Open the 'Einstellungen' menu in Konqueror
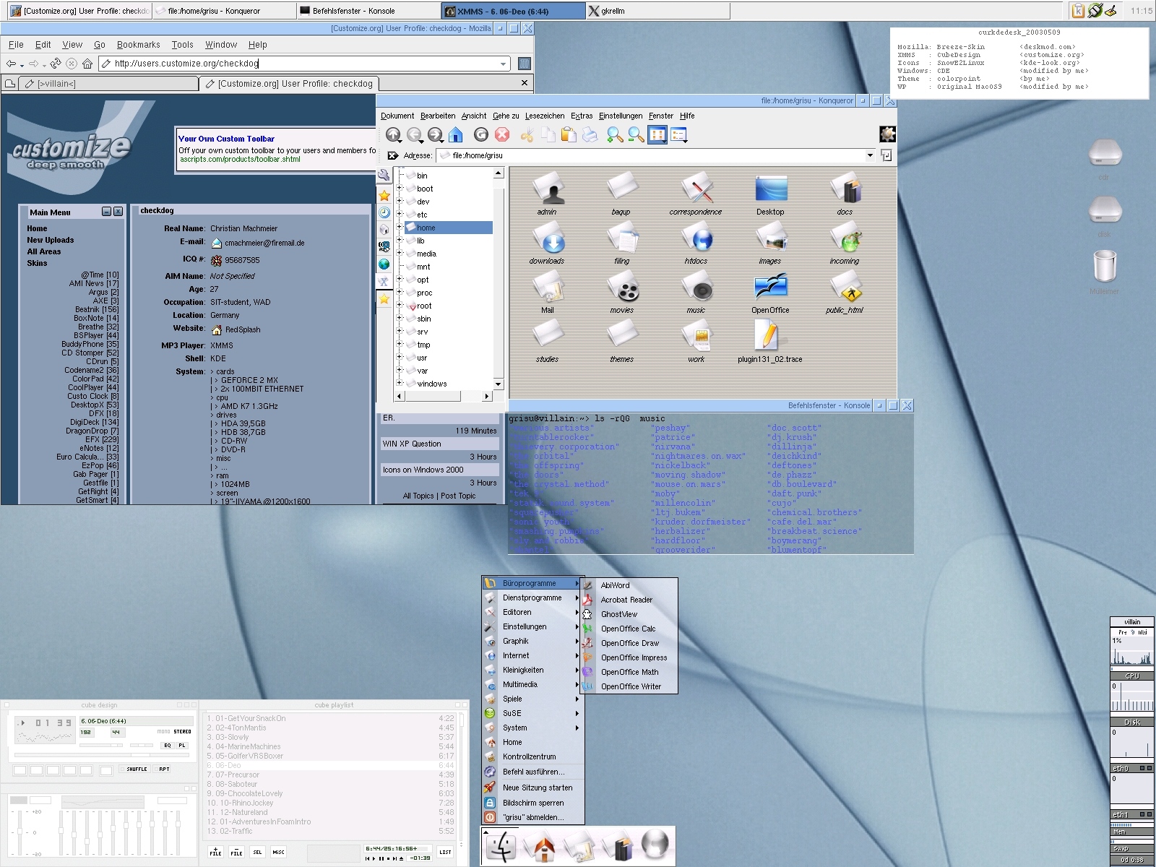The width and height of the screenshot is (1156, 867). [621, 116]
